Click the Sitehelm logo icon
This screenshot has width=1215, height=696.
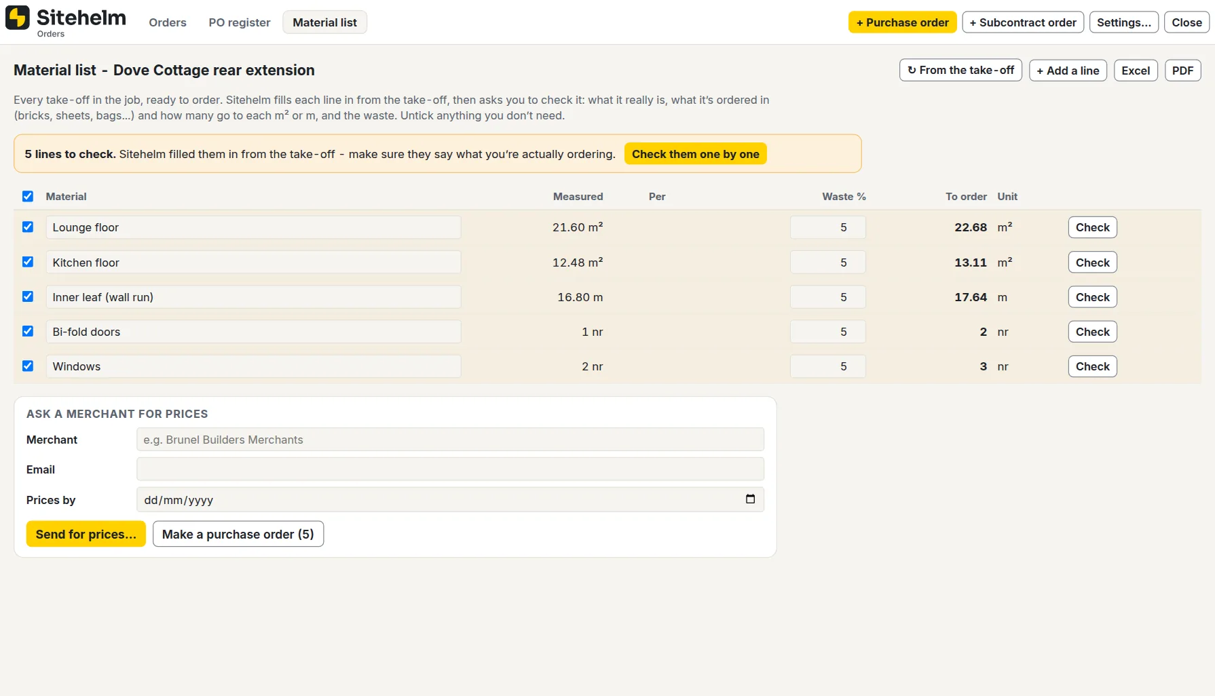coord(18,18)
